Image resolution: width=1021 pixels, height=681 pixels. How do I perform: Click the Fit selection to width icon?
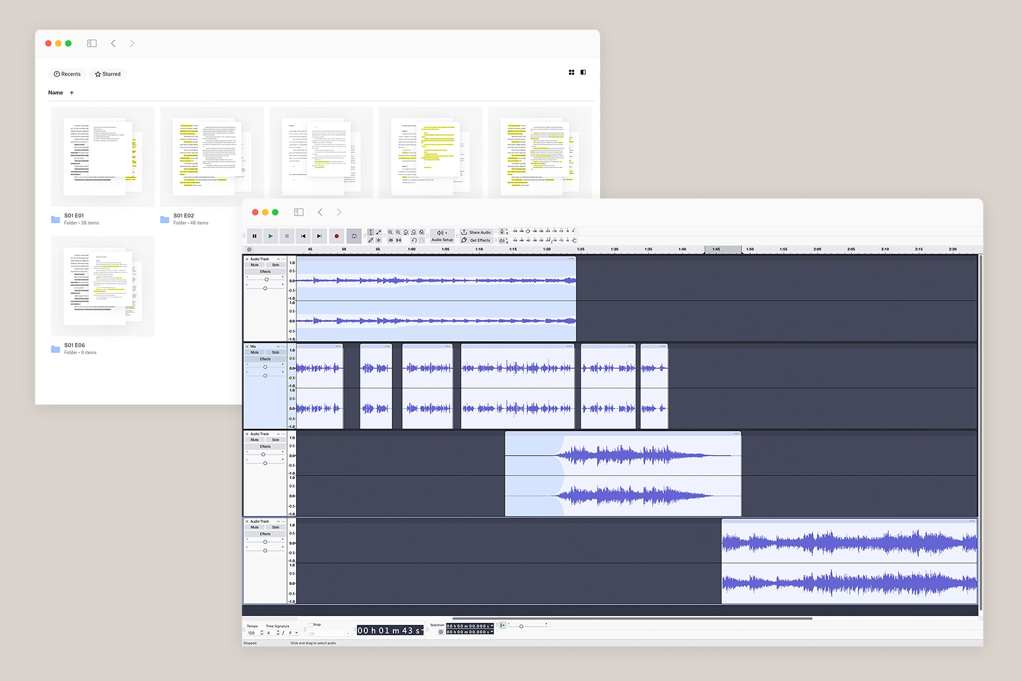tap(406, 232)
